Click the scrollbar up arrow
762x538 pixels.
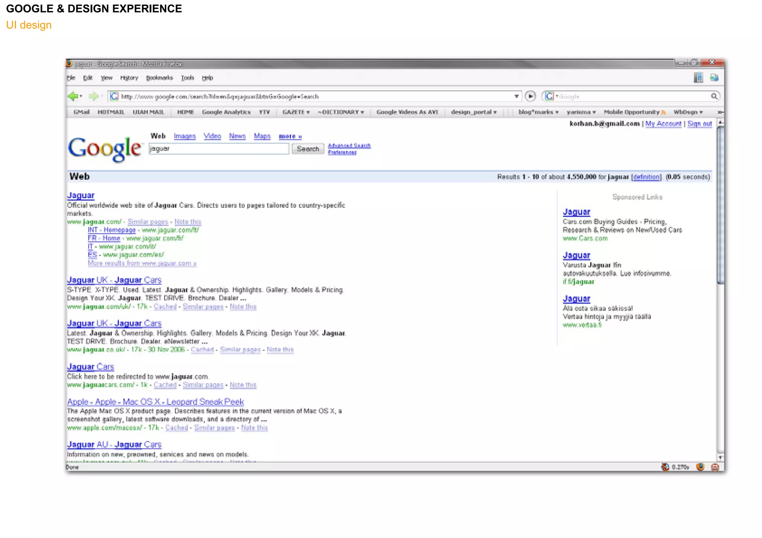(720, 122)
